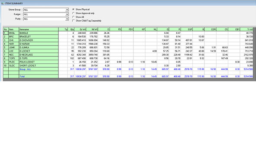Click quantity 102 in D TOPS row
Screen dimensions: 256x160
point(71,59)
